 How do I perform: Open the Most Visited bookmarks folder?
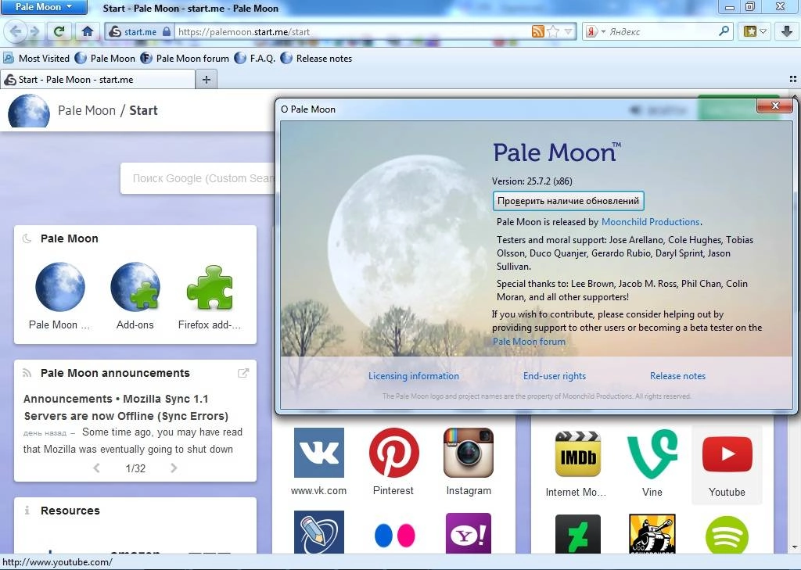[37, 58]
